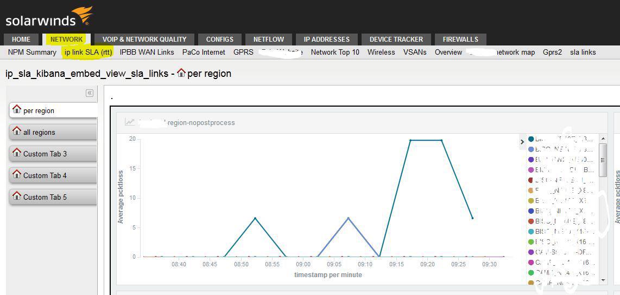Open the Wireless view
The width and height of the screenshot is (620, 295).
click(381, 52)
